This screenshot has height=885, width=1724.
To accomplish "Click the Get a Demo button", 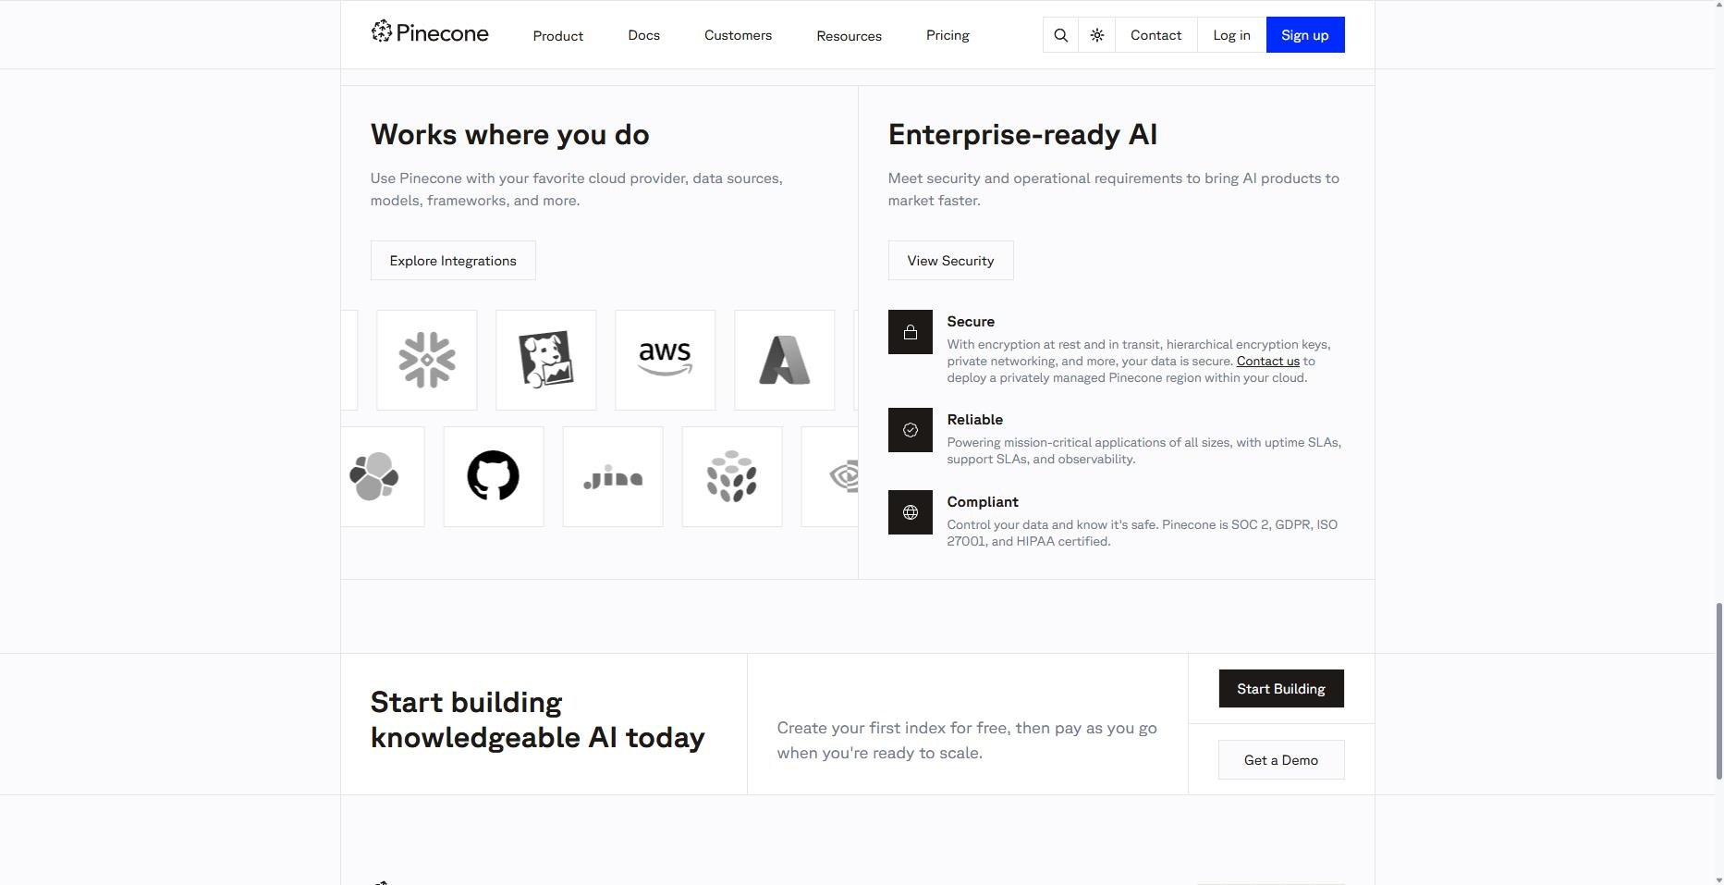I will pos(1281,760).
